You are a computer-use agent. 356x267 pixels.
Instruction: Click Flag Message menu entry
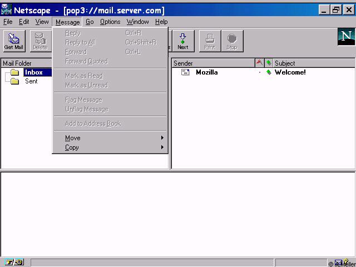pos(110,100)
